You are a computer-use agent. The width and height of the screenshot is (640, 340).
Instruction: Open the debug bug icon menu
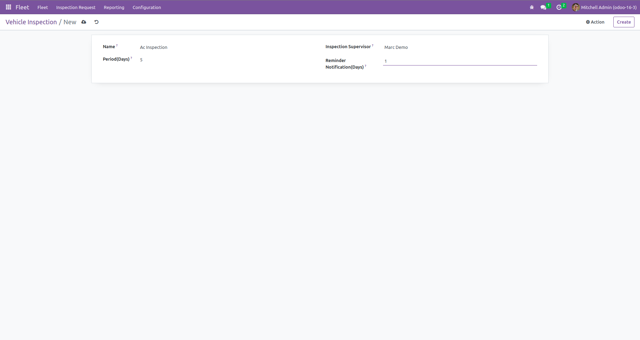point(532,7)
